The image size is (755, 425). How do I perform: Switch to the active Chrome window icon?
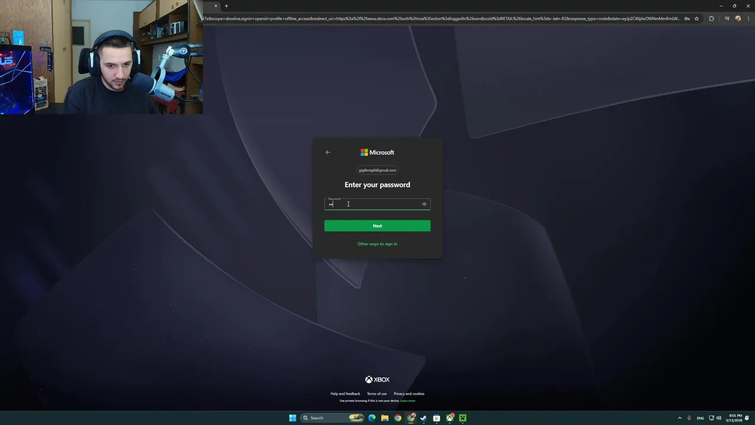coord(411,418)
